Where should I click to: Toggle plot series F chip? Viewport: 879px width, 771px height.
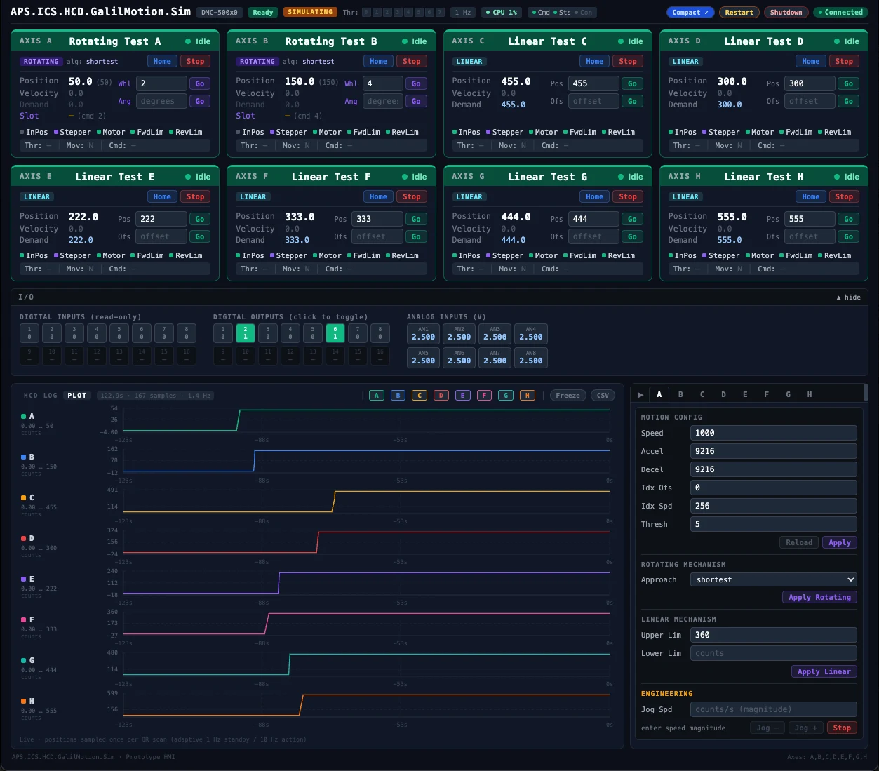pyautogui.click(x=484, y=396)
